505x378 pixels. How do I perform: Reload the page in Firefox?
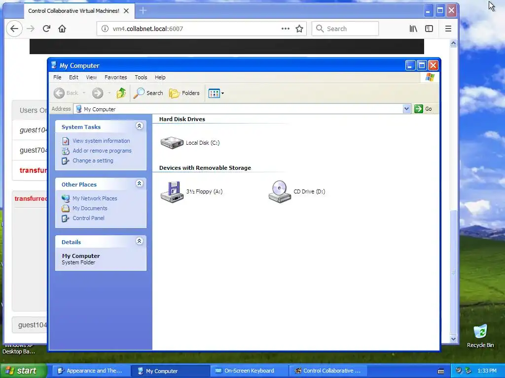click(46, 29)
